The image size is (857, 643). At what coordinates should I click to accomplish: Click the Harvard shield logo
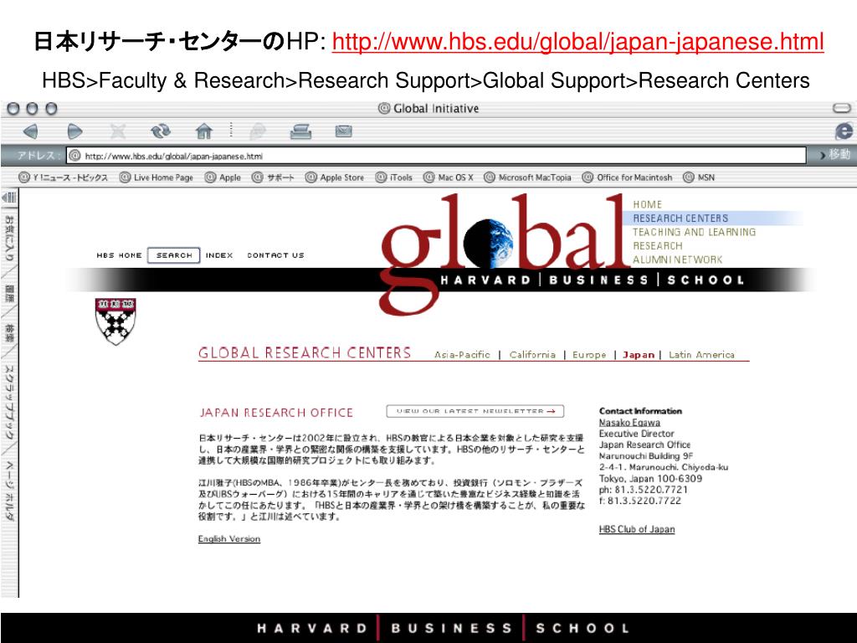tap(115, 321)
